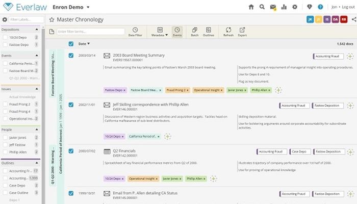
Task: Share the chronology via share icon
Action: pyautogui.click(x=354, y=19)
